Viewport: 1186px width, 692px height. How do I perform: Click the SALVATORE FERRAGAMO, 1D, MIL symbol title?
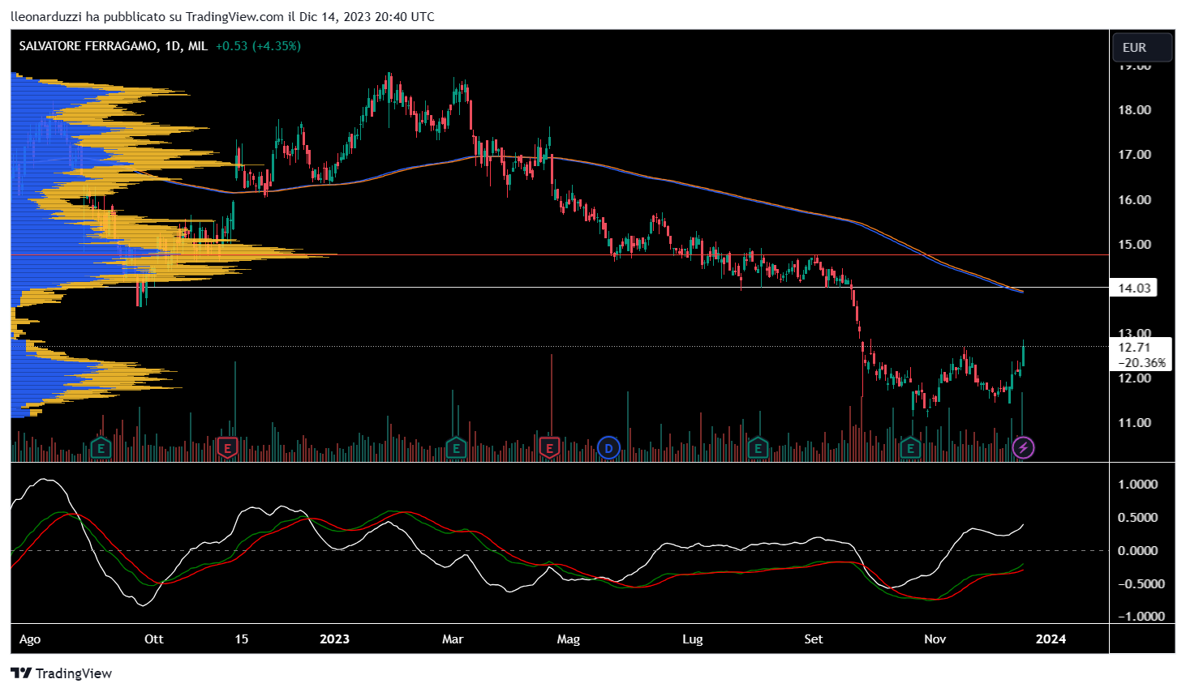click(x=113, y=46)
